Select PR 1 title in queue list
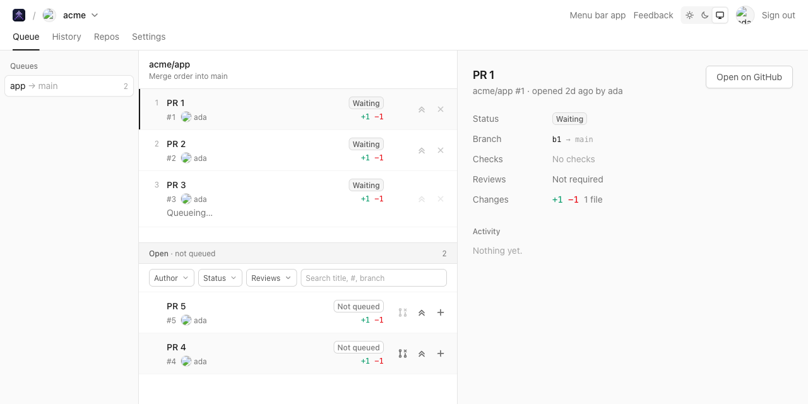Image resolution: width=808 pixels, height=404 pixels. [175, 103]
